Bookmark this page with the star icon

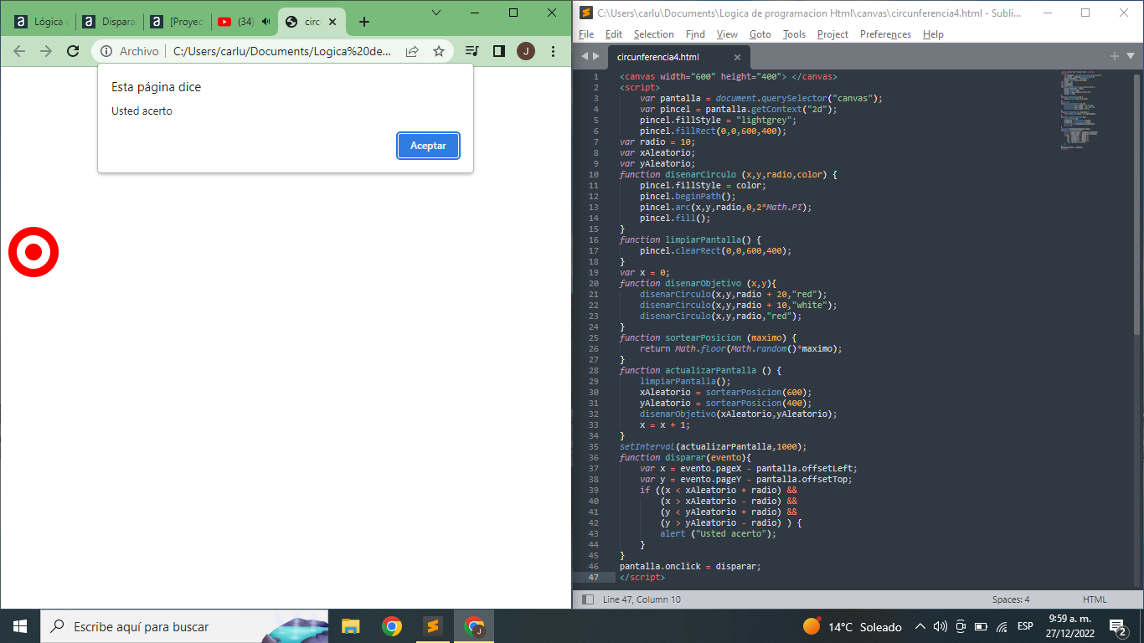pos(439,51)
